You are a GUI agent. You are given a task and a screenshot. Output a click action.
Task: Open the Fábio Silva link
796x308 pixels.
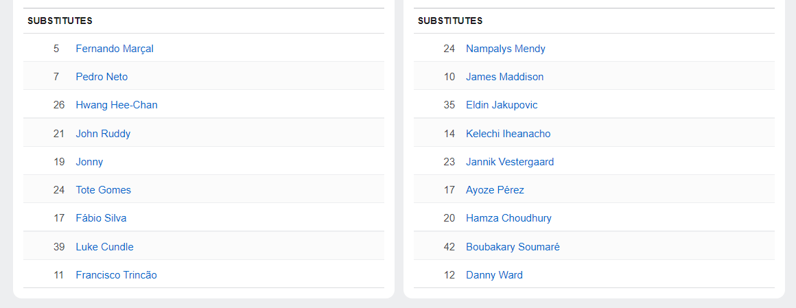tap(101, 218)
